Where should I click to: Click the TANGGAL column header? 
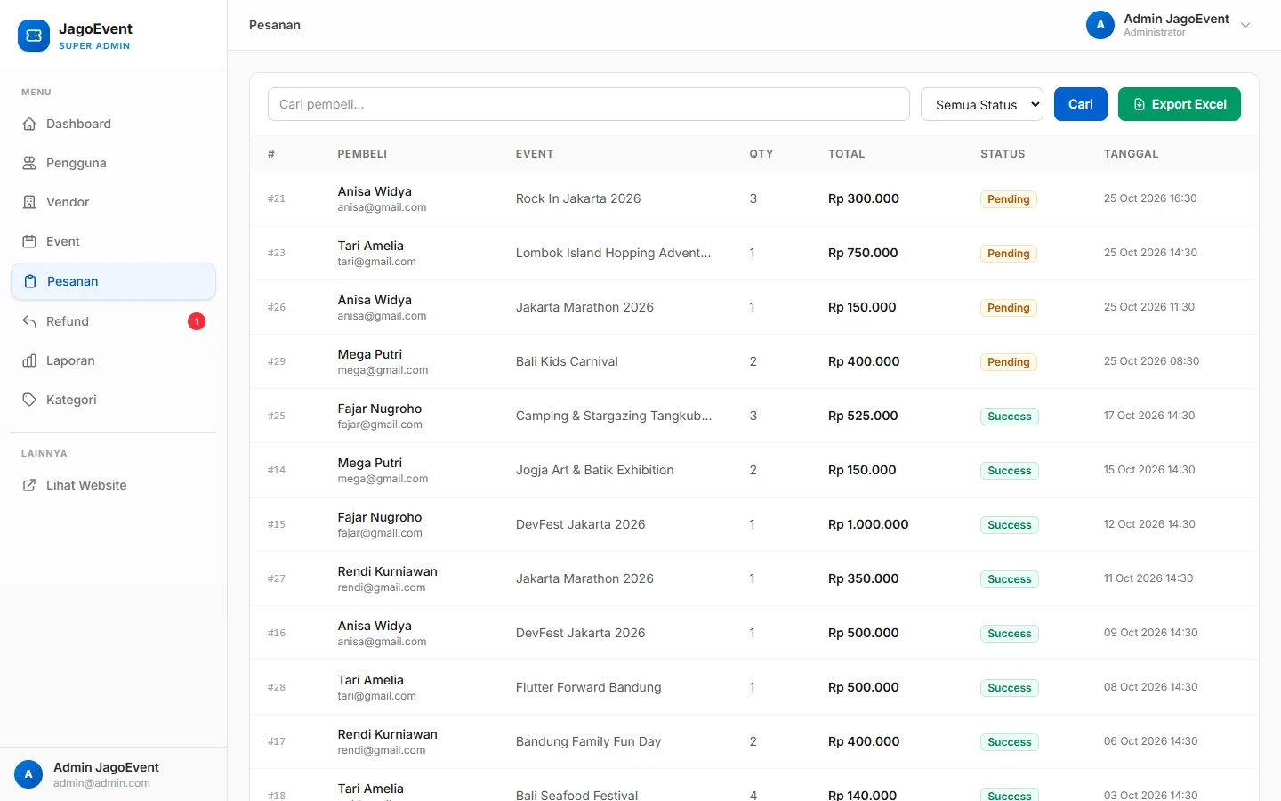[x=1132, y=154]
